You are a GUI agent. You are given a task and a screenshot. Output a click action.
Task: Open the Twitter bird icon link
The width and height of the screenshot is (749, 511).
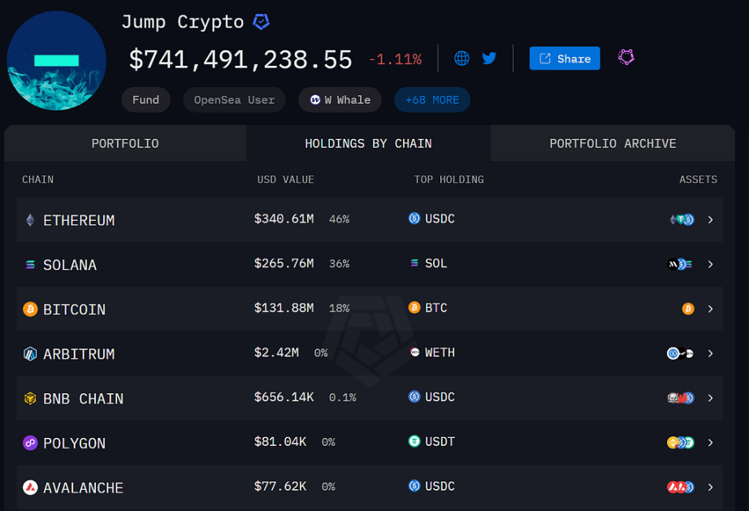tap(489, 58)
